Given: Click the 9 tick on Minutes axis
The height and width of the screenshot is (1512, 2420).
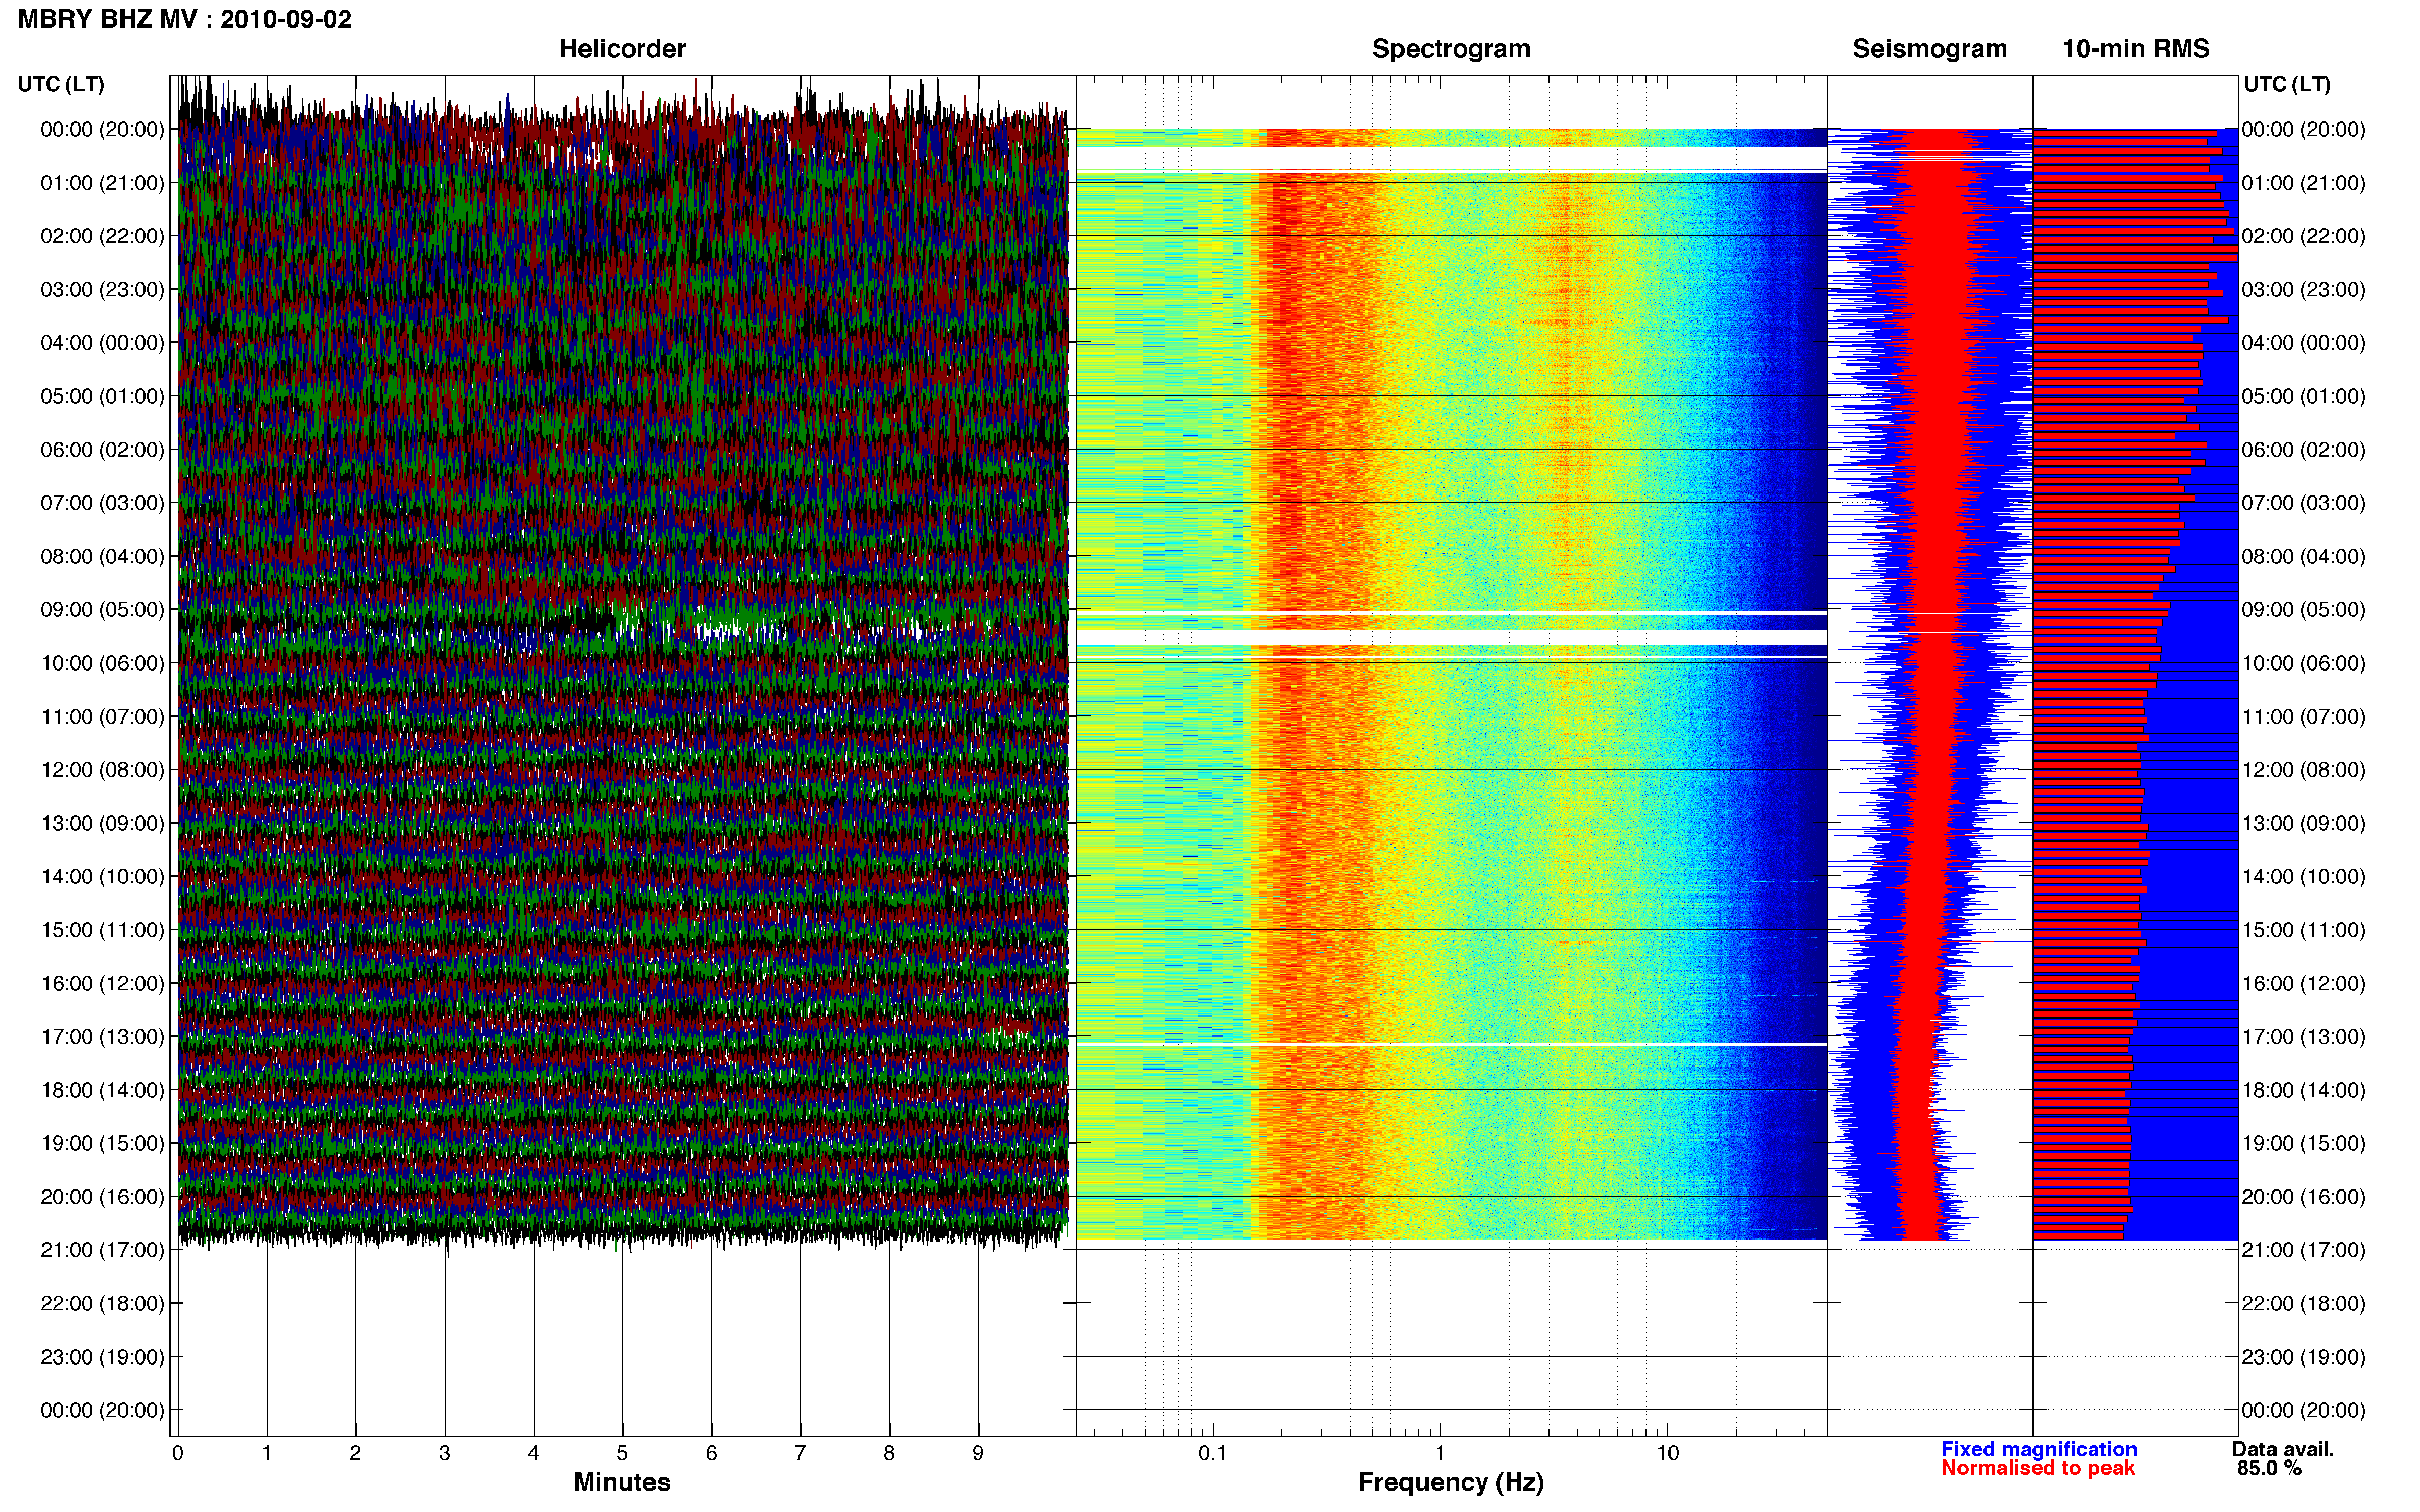Looking at the screenshot, I should point(978,1454).
